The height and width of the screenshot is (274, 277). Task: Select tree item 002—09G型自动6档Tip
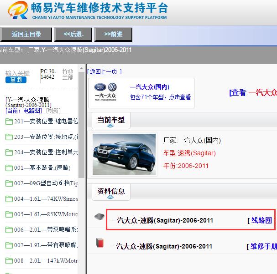46,183
